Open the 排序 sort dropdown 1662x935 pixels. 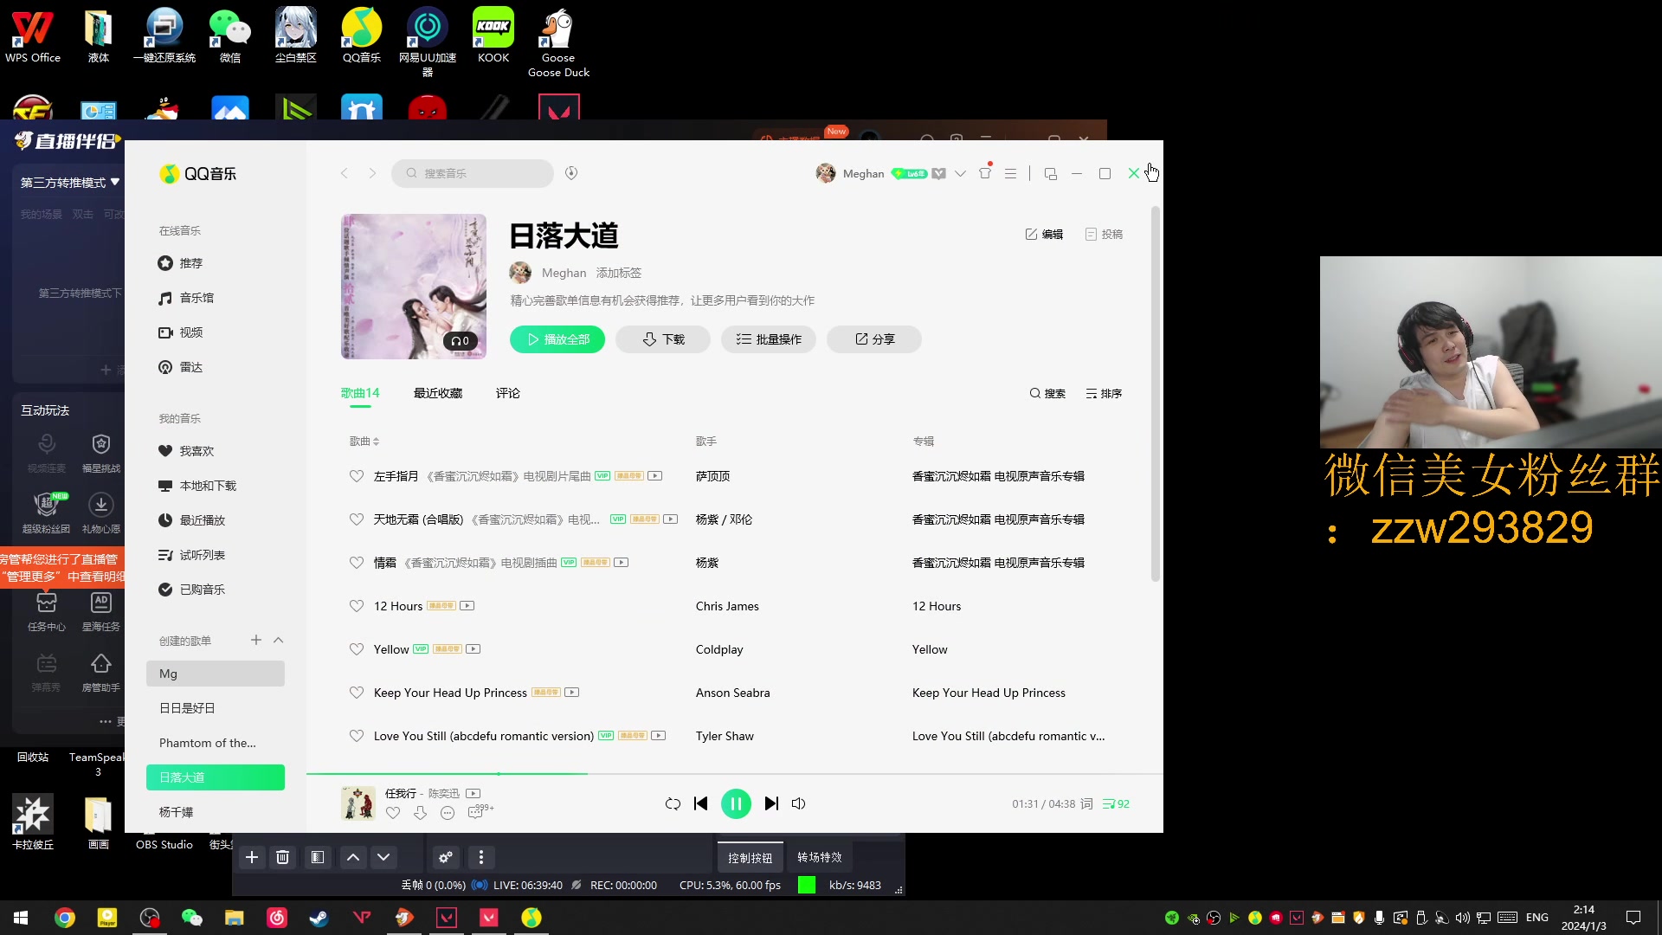tap(1103, 393)
